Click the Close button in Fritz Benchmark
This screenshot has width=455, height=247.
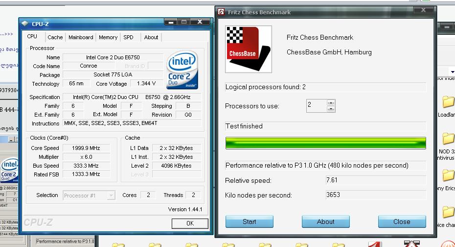(402, 222)
